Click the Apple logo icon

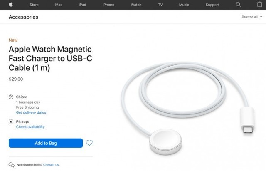(11, 4)
